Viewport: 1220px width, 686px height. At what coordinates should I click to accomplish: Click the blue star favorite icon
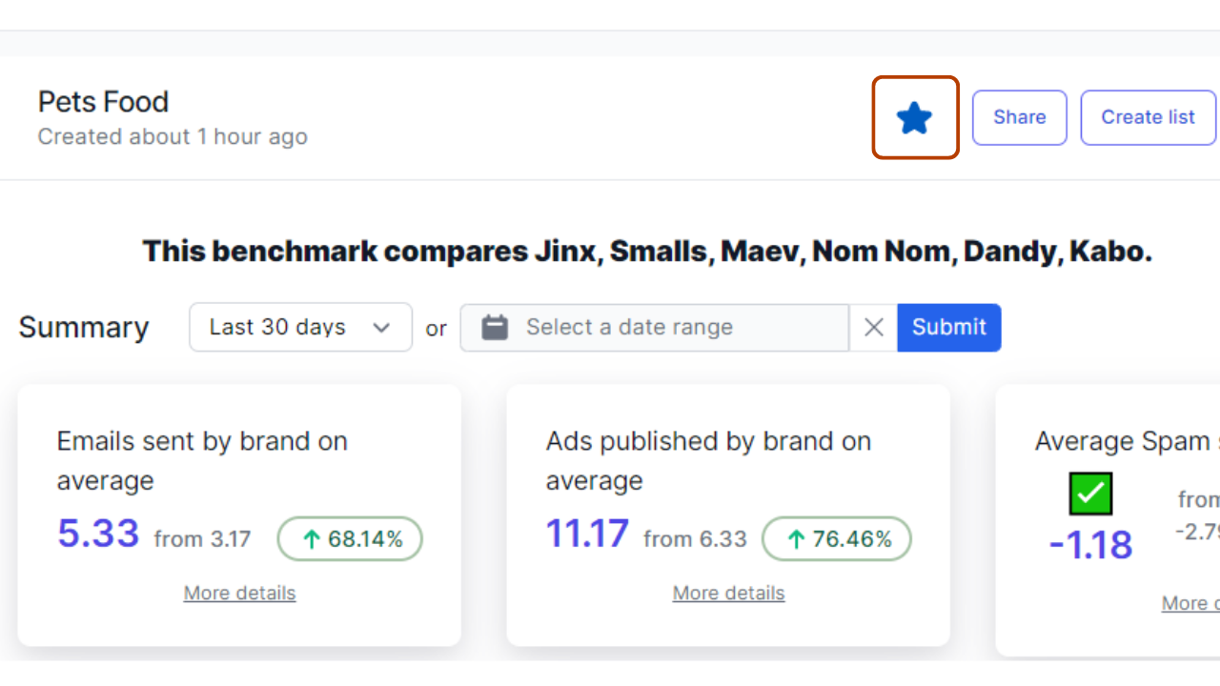914,118
